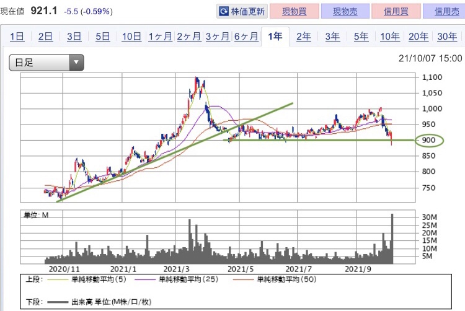Switch to the 30年 chart period tab

point(447,37)
